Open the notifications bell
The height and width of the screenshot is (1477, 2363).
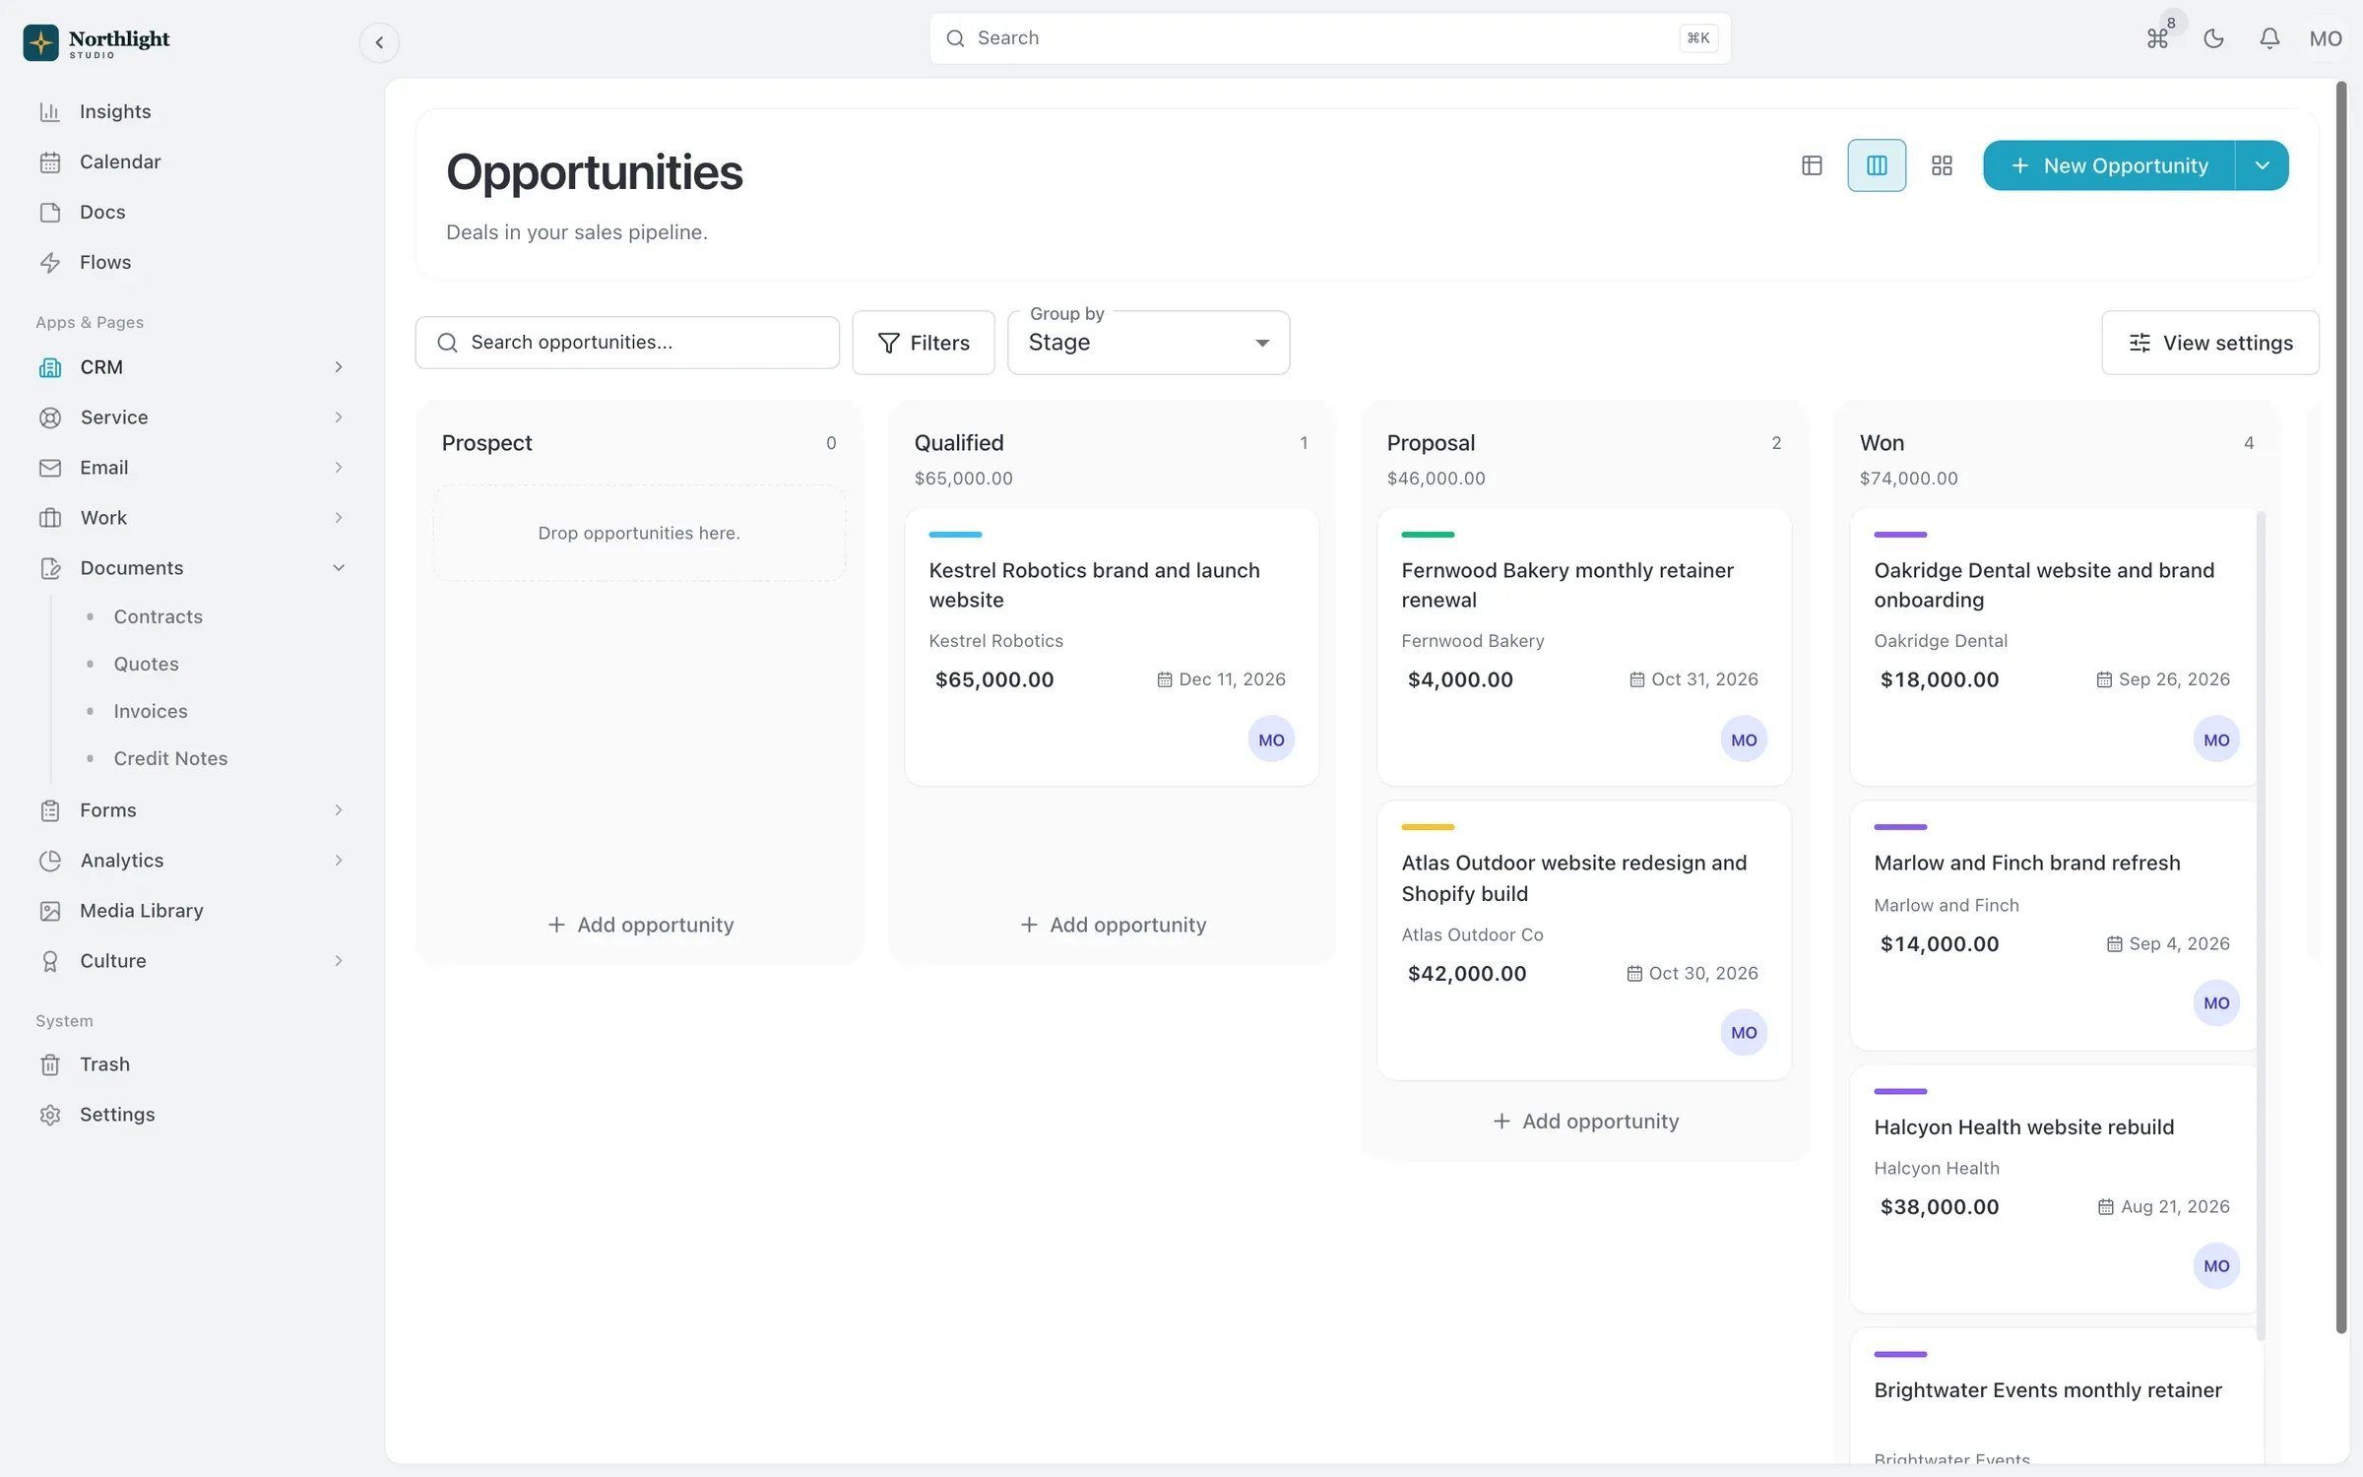tap(2269, 38)
